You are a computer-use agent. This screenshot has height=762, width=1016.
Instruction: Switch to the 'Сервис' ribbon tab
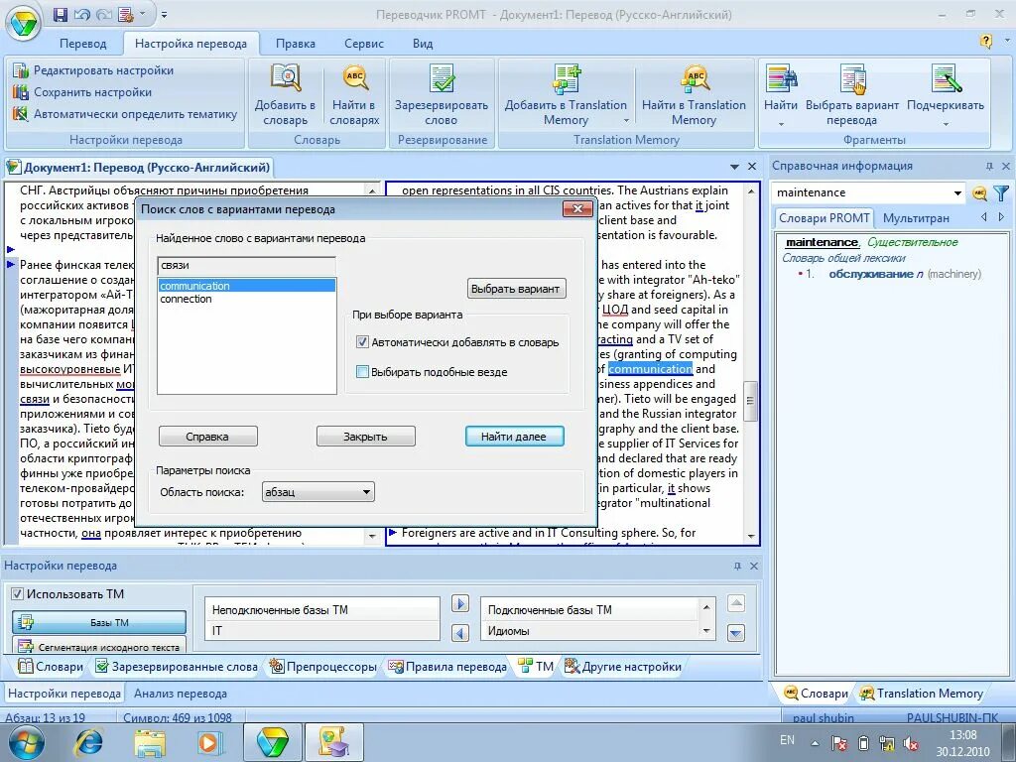click(364, 44)
